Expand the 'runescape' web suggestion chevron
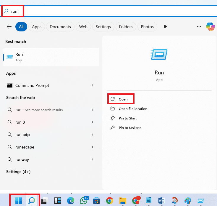Viewport: 217px width, 206px height. pos(92,147)
